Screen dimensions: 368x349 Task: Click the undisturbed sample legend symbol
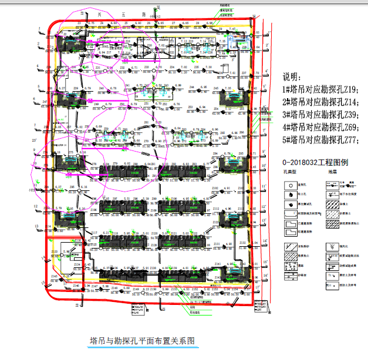[332, 276]
